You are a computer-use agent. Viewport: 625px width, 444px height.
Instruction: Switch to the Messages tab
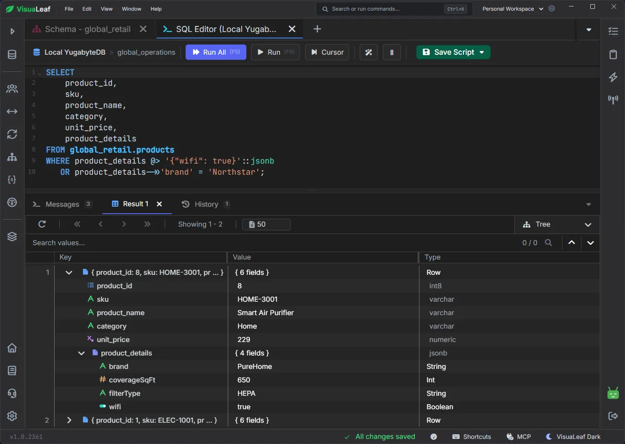click(x=62, y=204)
